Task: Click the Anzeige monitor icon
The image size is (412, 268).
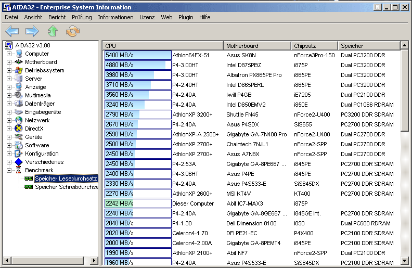Action: point(19,87)
